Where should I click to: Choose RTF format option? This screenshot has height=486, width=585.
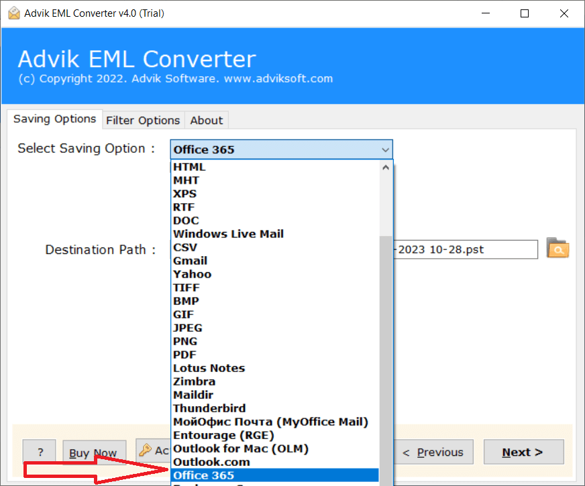275,207
